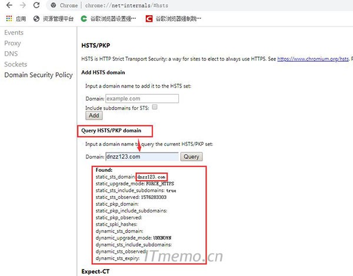Open the DNS section in sidebar

[11, 54]
